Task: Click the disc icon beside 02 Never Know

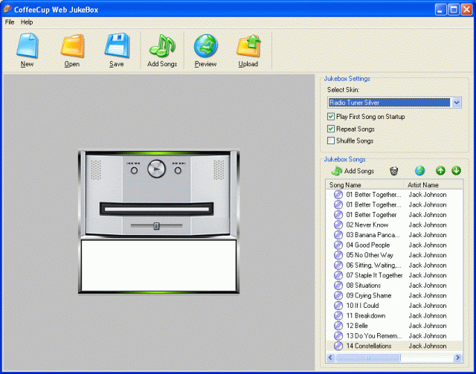Action: (338, 225)
